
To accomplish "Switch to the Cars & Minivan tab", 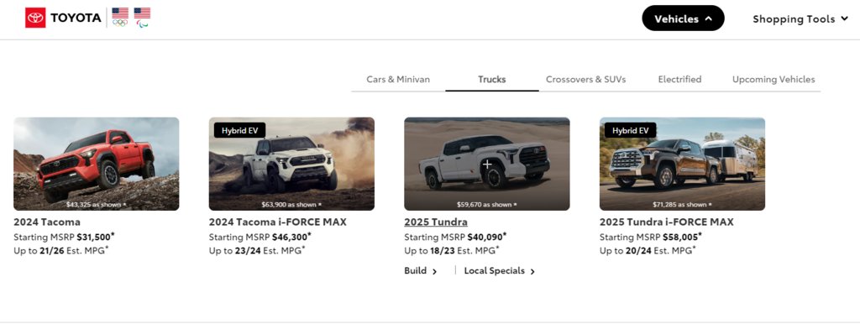I will pyautogui.click(x=398, y=79).
